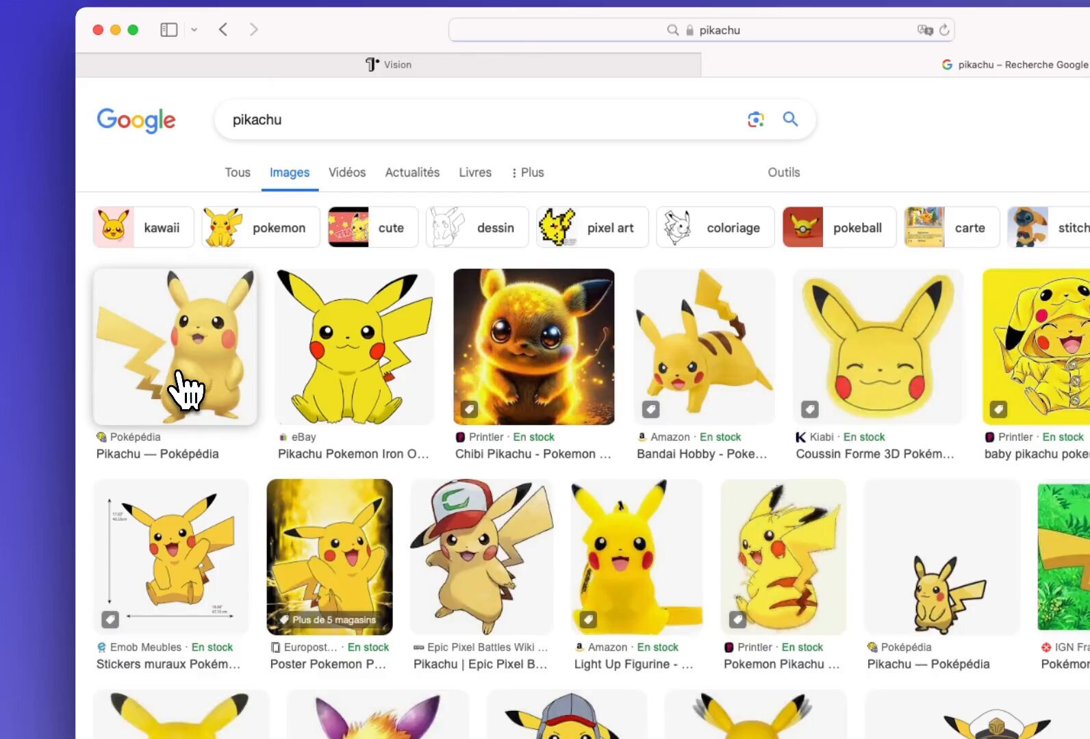Filter images by kawaii chip
This screenshot has width=1090, height=739.
pos(144,227)
